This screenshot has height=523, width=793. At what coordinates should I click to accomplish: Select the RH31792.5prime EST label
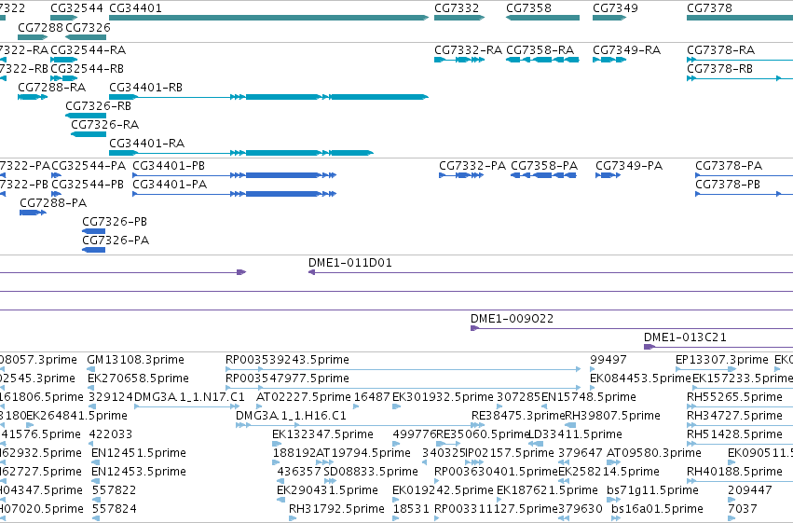(336, 509)
